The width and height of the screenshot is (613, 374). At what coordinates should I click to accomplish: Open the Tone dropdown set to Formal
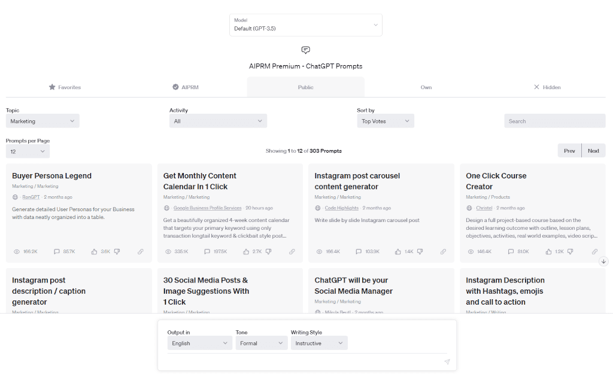tap(262, 343)
